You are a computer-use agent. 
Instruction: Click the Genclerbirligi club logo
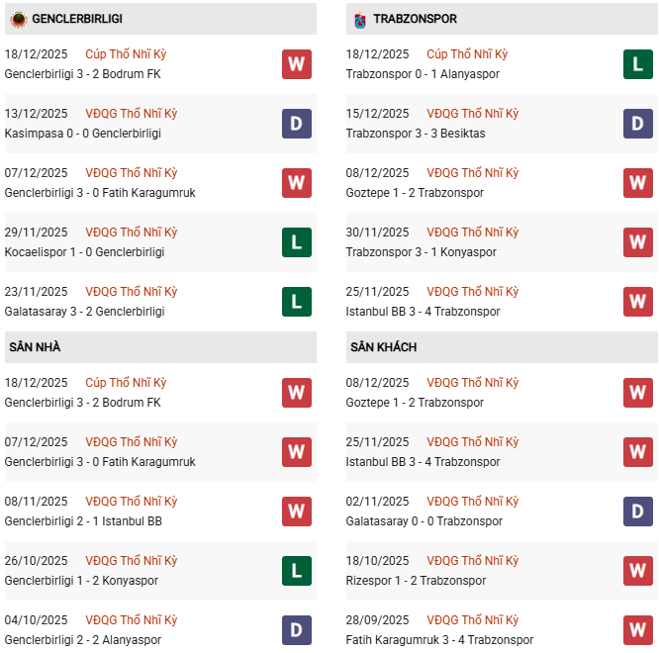[18, 19]
